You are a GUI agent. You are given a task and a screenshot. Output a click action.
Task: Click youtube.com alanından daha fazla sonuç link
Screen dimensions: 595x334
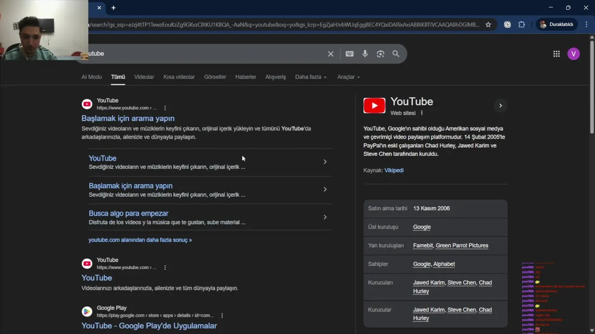click(x=140, y=240)
